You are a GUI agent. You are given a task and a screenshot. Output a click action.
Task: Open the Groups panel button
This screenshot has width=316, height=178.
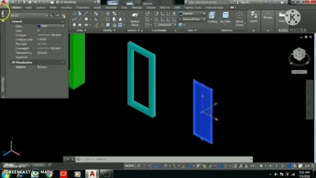(268, 16)
